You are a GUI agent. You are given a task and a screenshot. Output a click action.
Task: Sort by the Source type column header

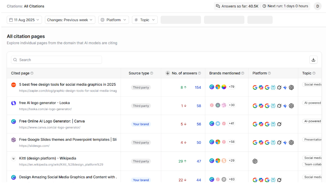point(139,73)
